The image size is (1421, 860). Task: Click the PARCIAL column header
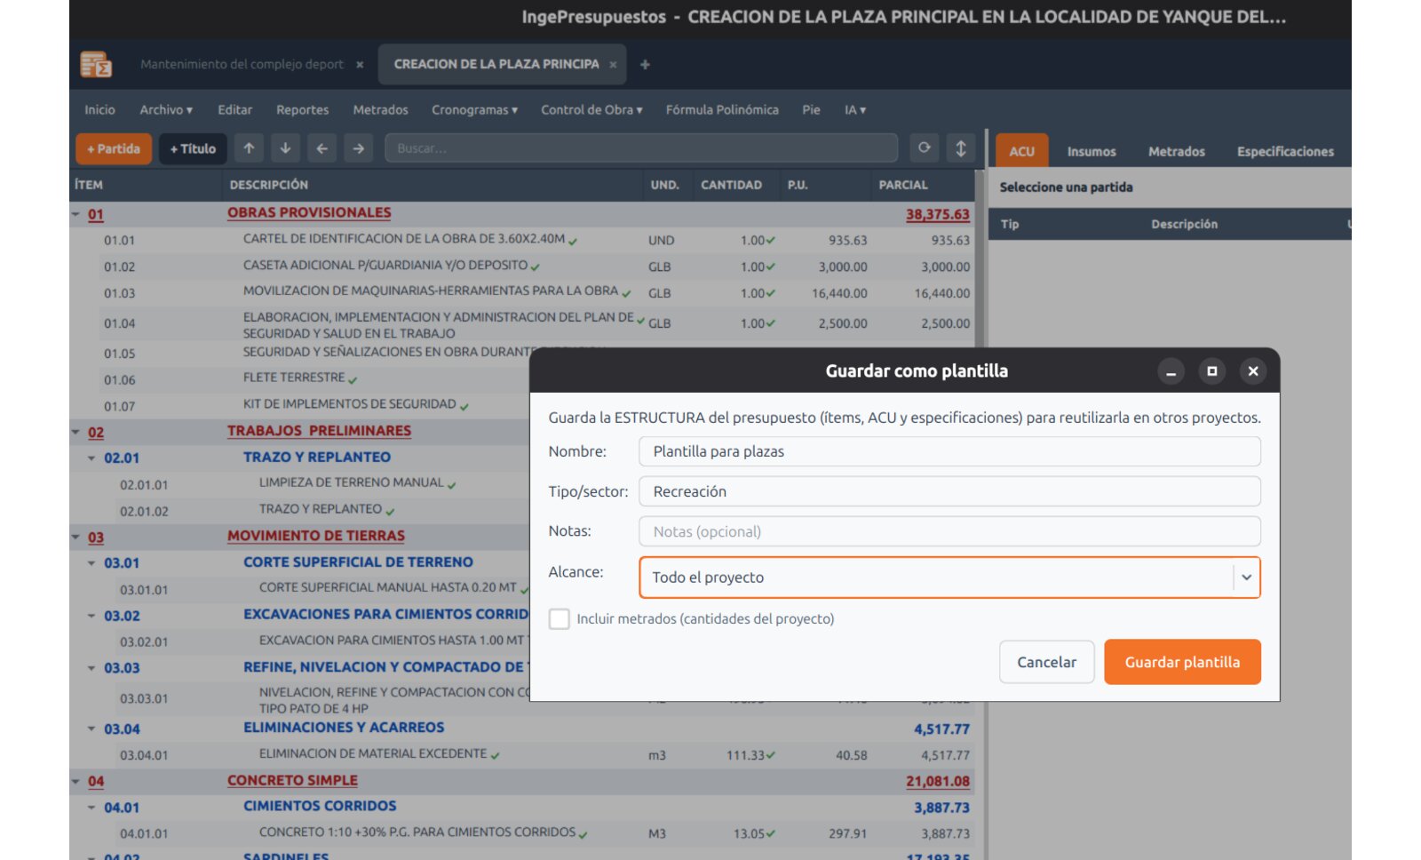903,185
